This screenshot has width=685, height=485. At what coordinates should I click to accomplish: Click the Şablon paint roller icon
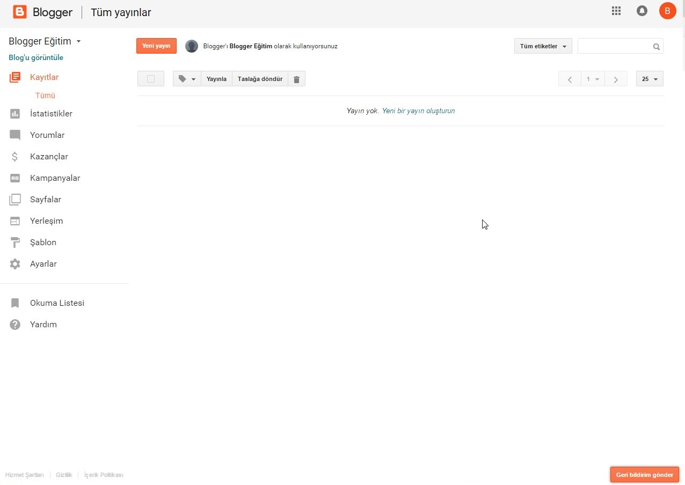click(x=15, y=242)
